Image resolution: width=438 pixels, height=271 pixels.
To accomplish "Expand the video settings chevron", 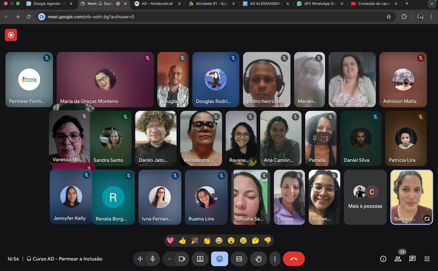I will [169, 258].
